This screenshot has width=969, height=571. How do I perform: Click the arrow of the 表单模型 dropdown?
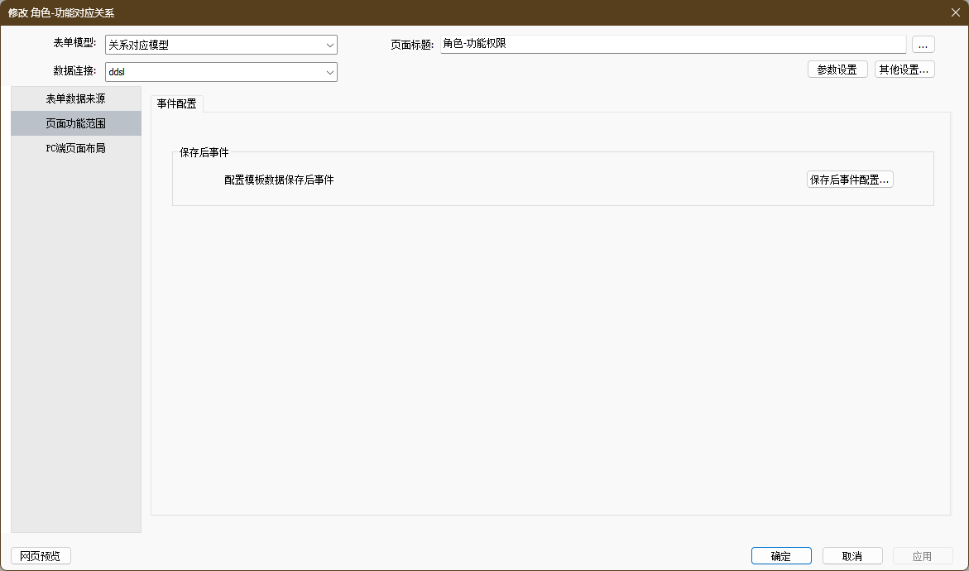(330, 45)
